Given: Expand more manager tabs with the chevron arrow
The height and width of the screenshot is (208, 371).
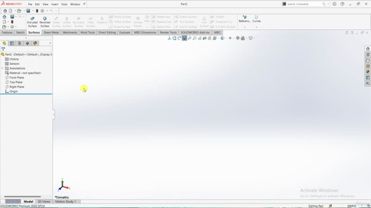Looking at the screenshot, I should [50, 43].
